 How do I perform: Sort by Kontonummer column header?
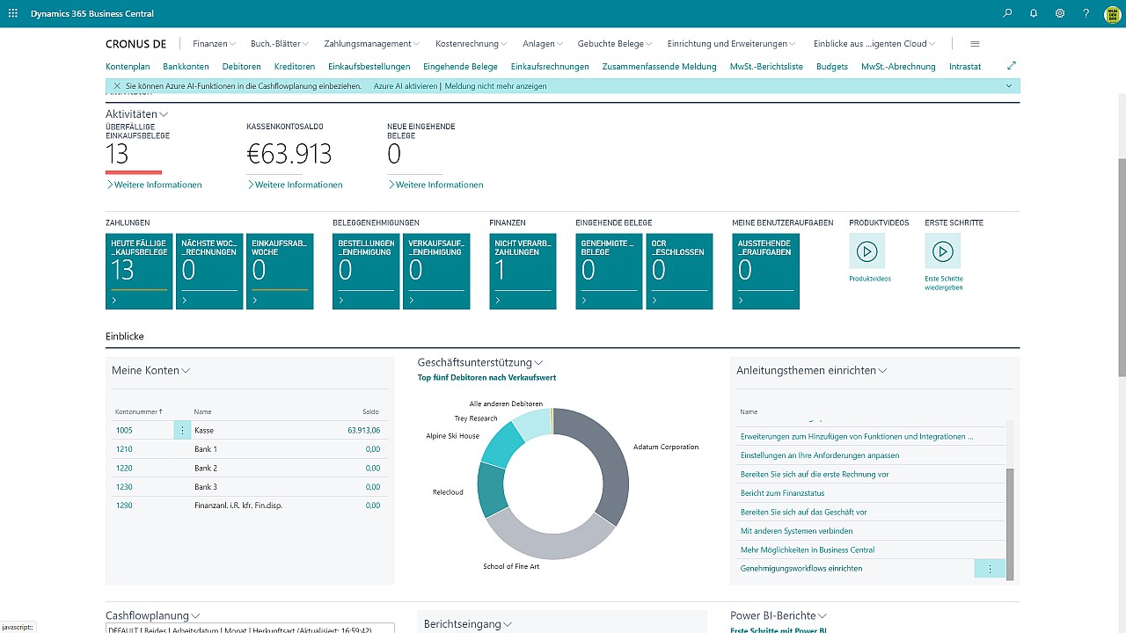[x=139, y=411]
